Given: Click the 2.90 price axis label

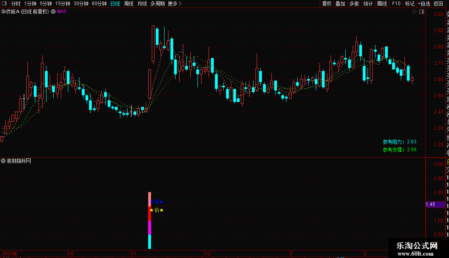Looking at the screenshot, I should tap(439, 30).
